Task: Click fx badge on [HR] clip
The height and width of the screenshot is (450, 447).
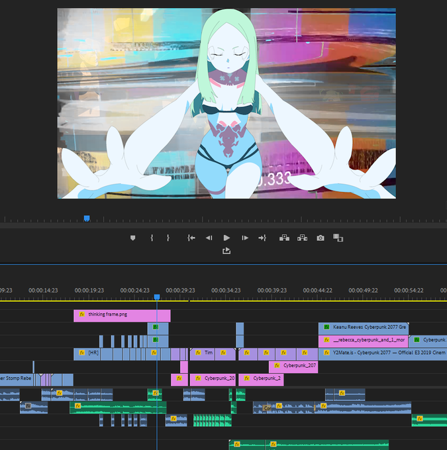Action: pyautogui.click(x=82, y=353)
